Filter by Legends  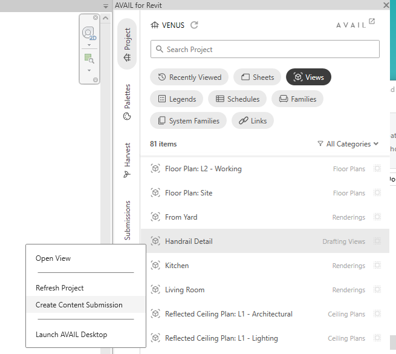pos(177,99)
